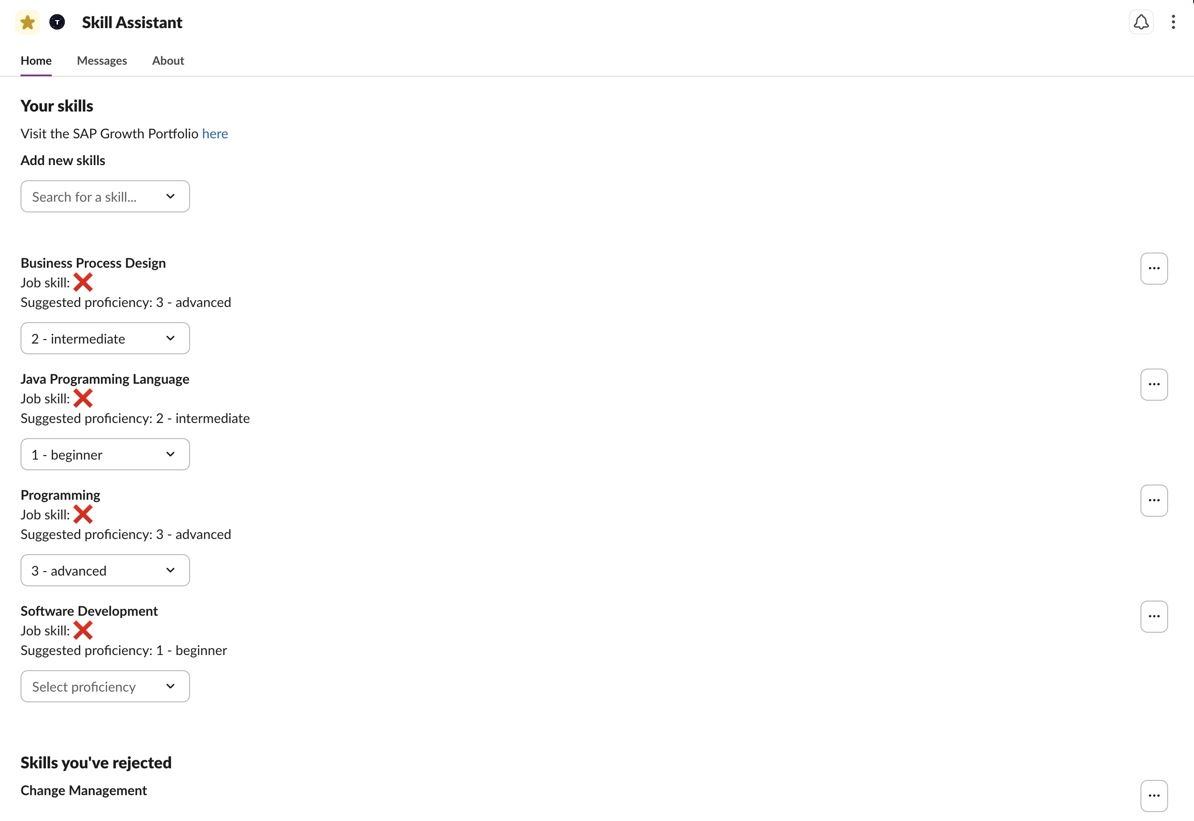
Task: Expand the Search for a skill dropdown
Action: (x=105, y=196)
